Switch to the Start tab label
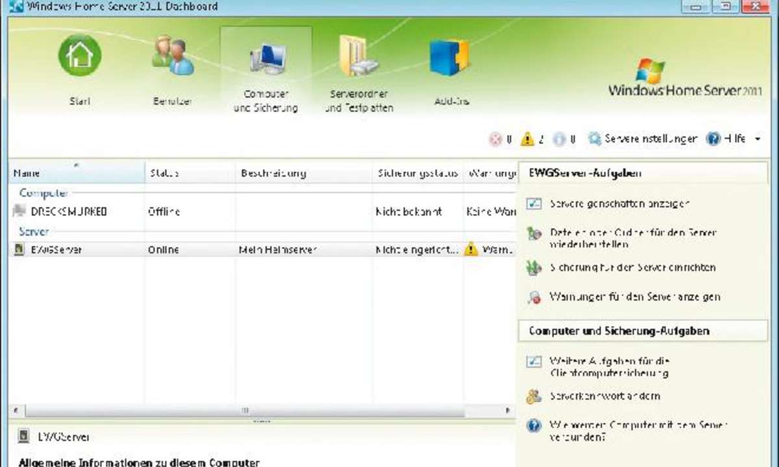779x467 pixels. (80, 101)
